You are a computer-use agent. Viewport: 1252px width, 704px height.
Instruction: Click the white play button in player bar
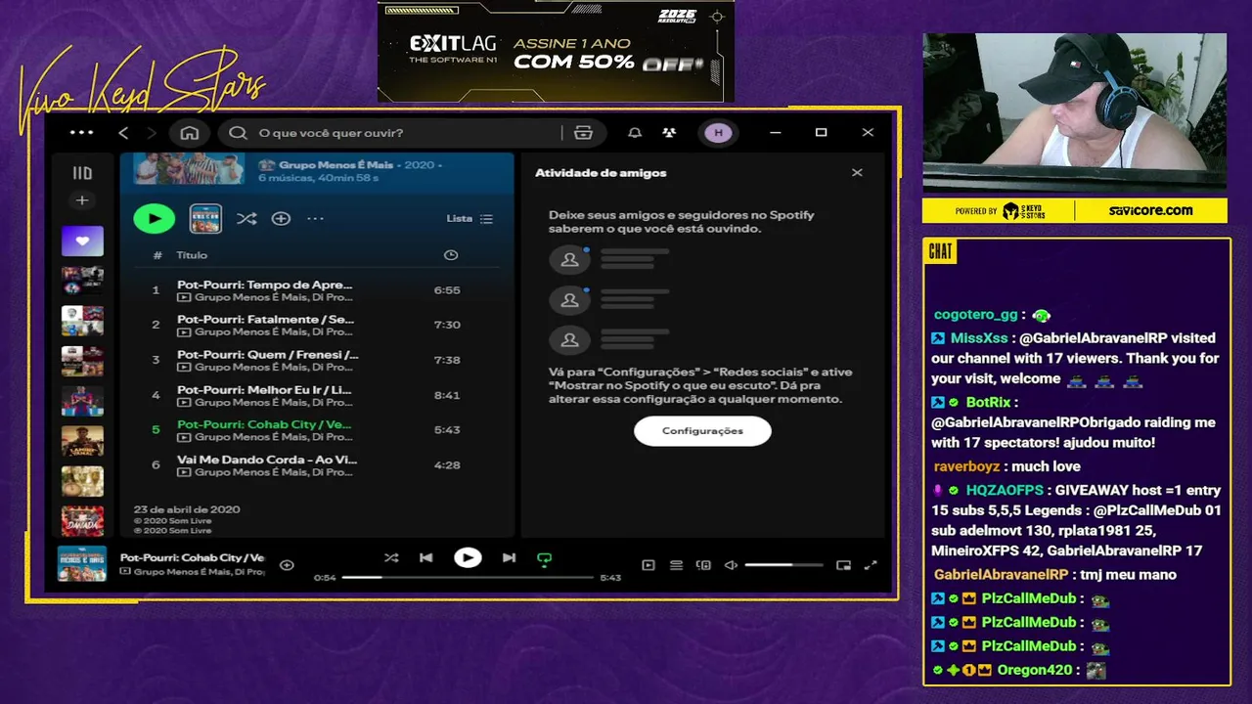[468, 558]
